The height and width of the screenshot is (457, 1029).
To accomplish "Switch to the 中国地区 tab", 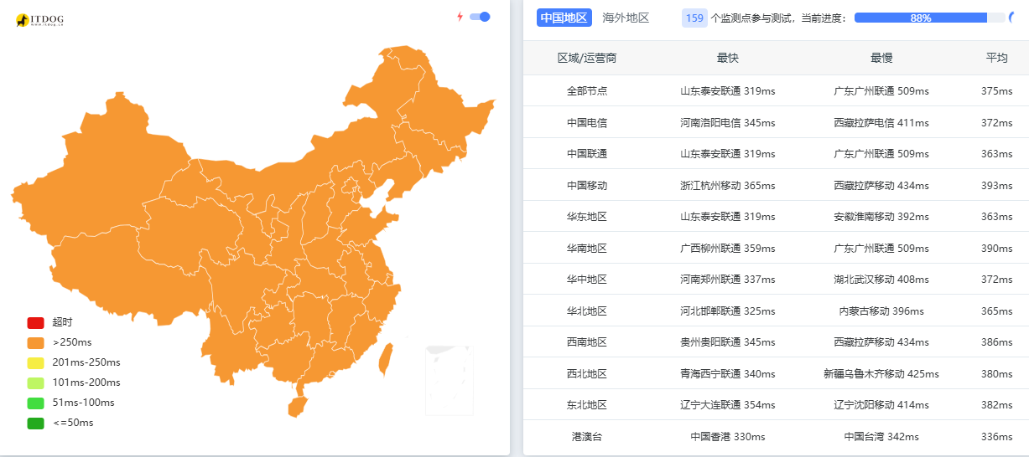I will pyautogui.click(x=564, y=18).
